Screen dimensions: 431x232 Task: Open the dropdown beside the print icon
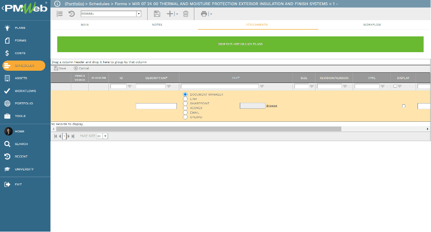(x=210, y=13)
